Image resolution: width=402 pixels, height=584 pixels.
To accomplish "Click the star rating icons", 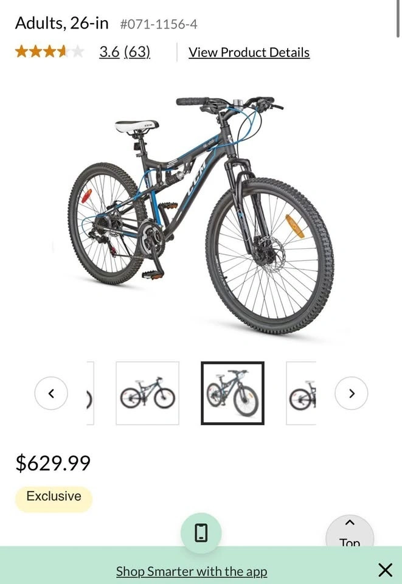I will (x=50, y=51).
